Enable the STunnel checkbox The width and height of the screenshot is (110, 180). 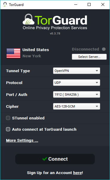point(8,118)
